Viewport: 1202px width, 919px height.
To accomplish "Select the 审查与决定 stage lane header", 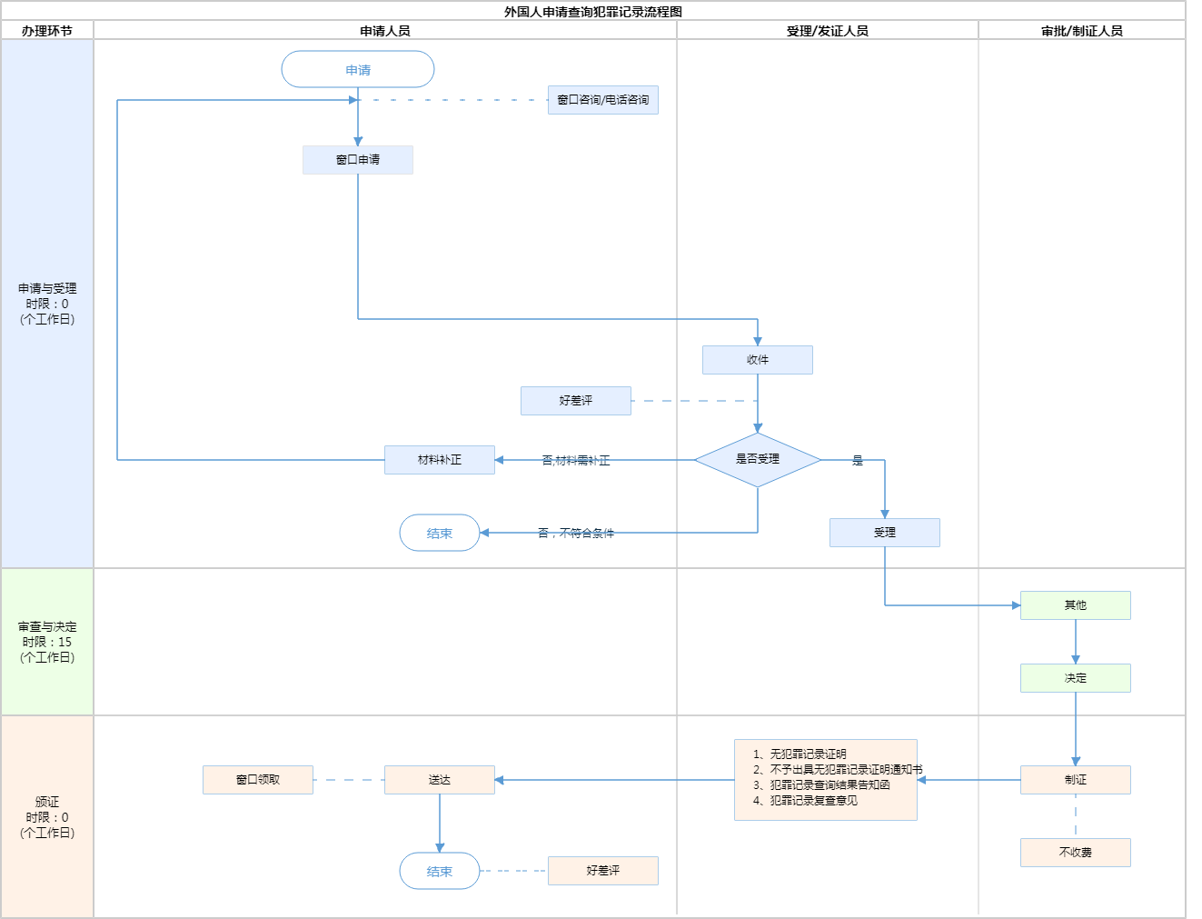I will click(47, 642).
